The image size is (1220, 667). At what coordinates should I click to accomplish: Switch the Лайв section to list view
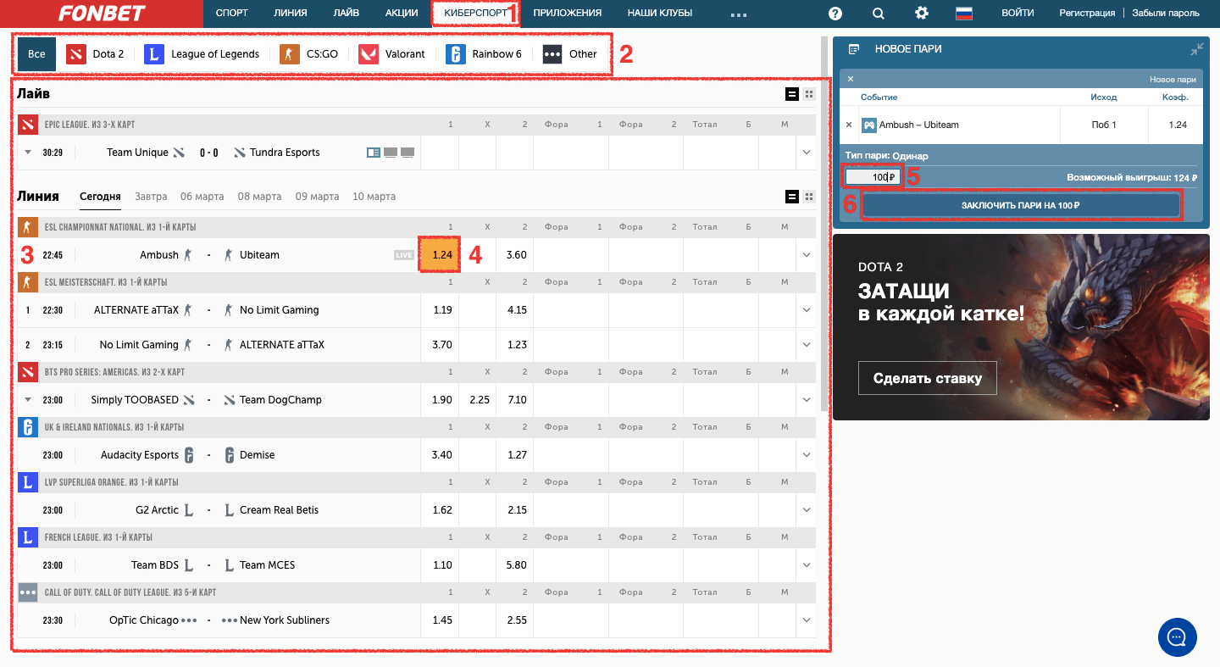coord(792,94)
